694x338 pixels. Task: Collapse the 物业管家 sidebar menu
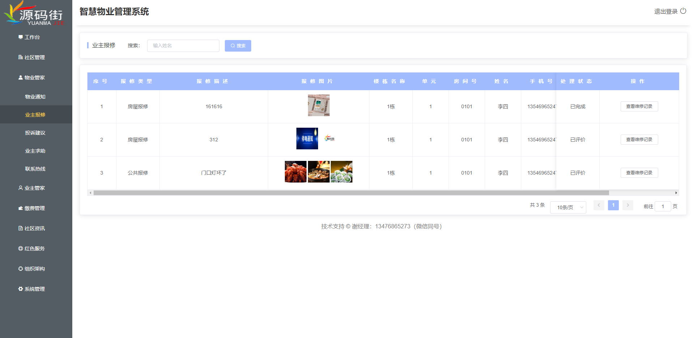pos(35,78)
